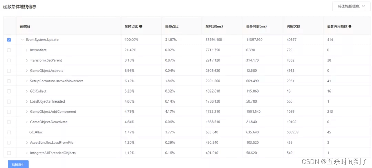The width and height of the screenshot is (372, 168).
Task: Click the 213 significant frames value
Action: tap(330, 112)
